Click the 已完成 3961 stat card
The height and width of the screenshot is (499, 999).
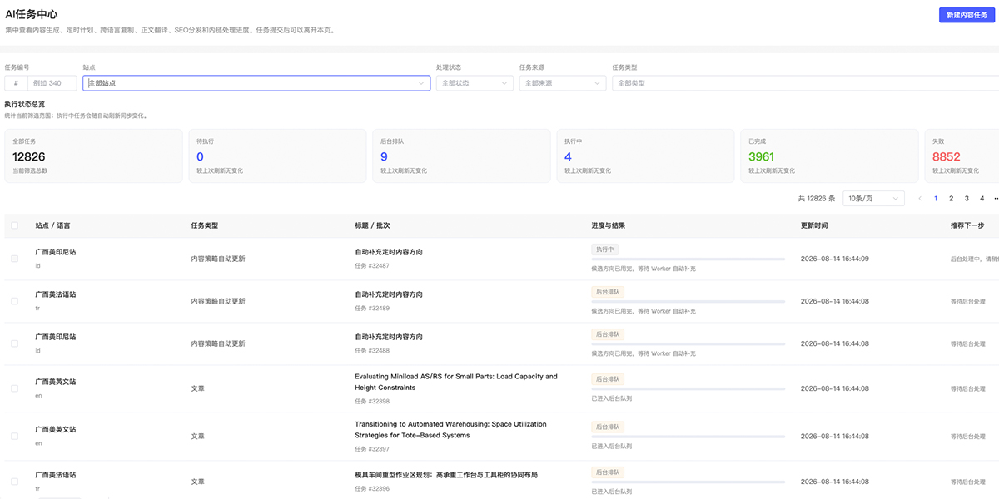829,156
